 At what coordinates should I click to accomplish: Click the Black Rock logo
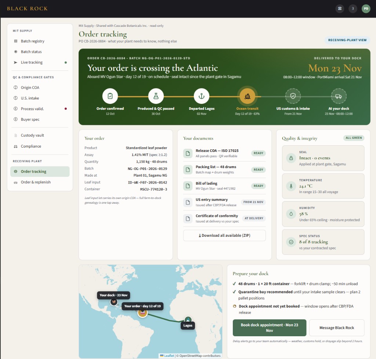[27, 9]
